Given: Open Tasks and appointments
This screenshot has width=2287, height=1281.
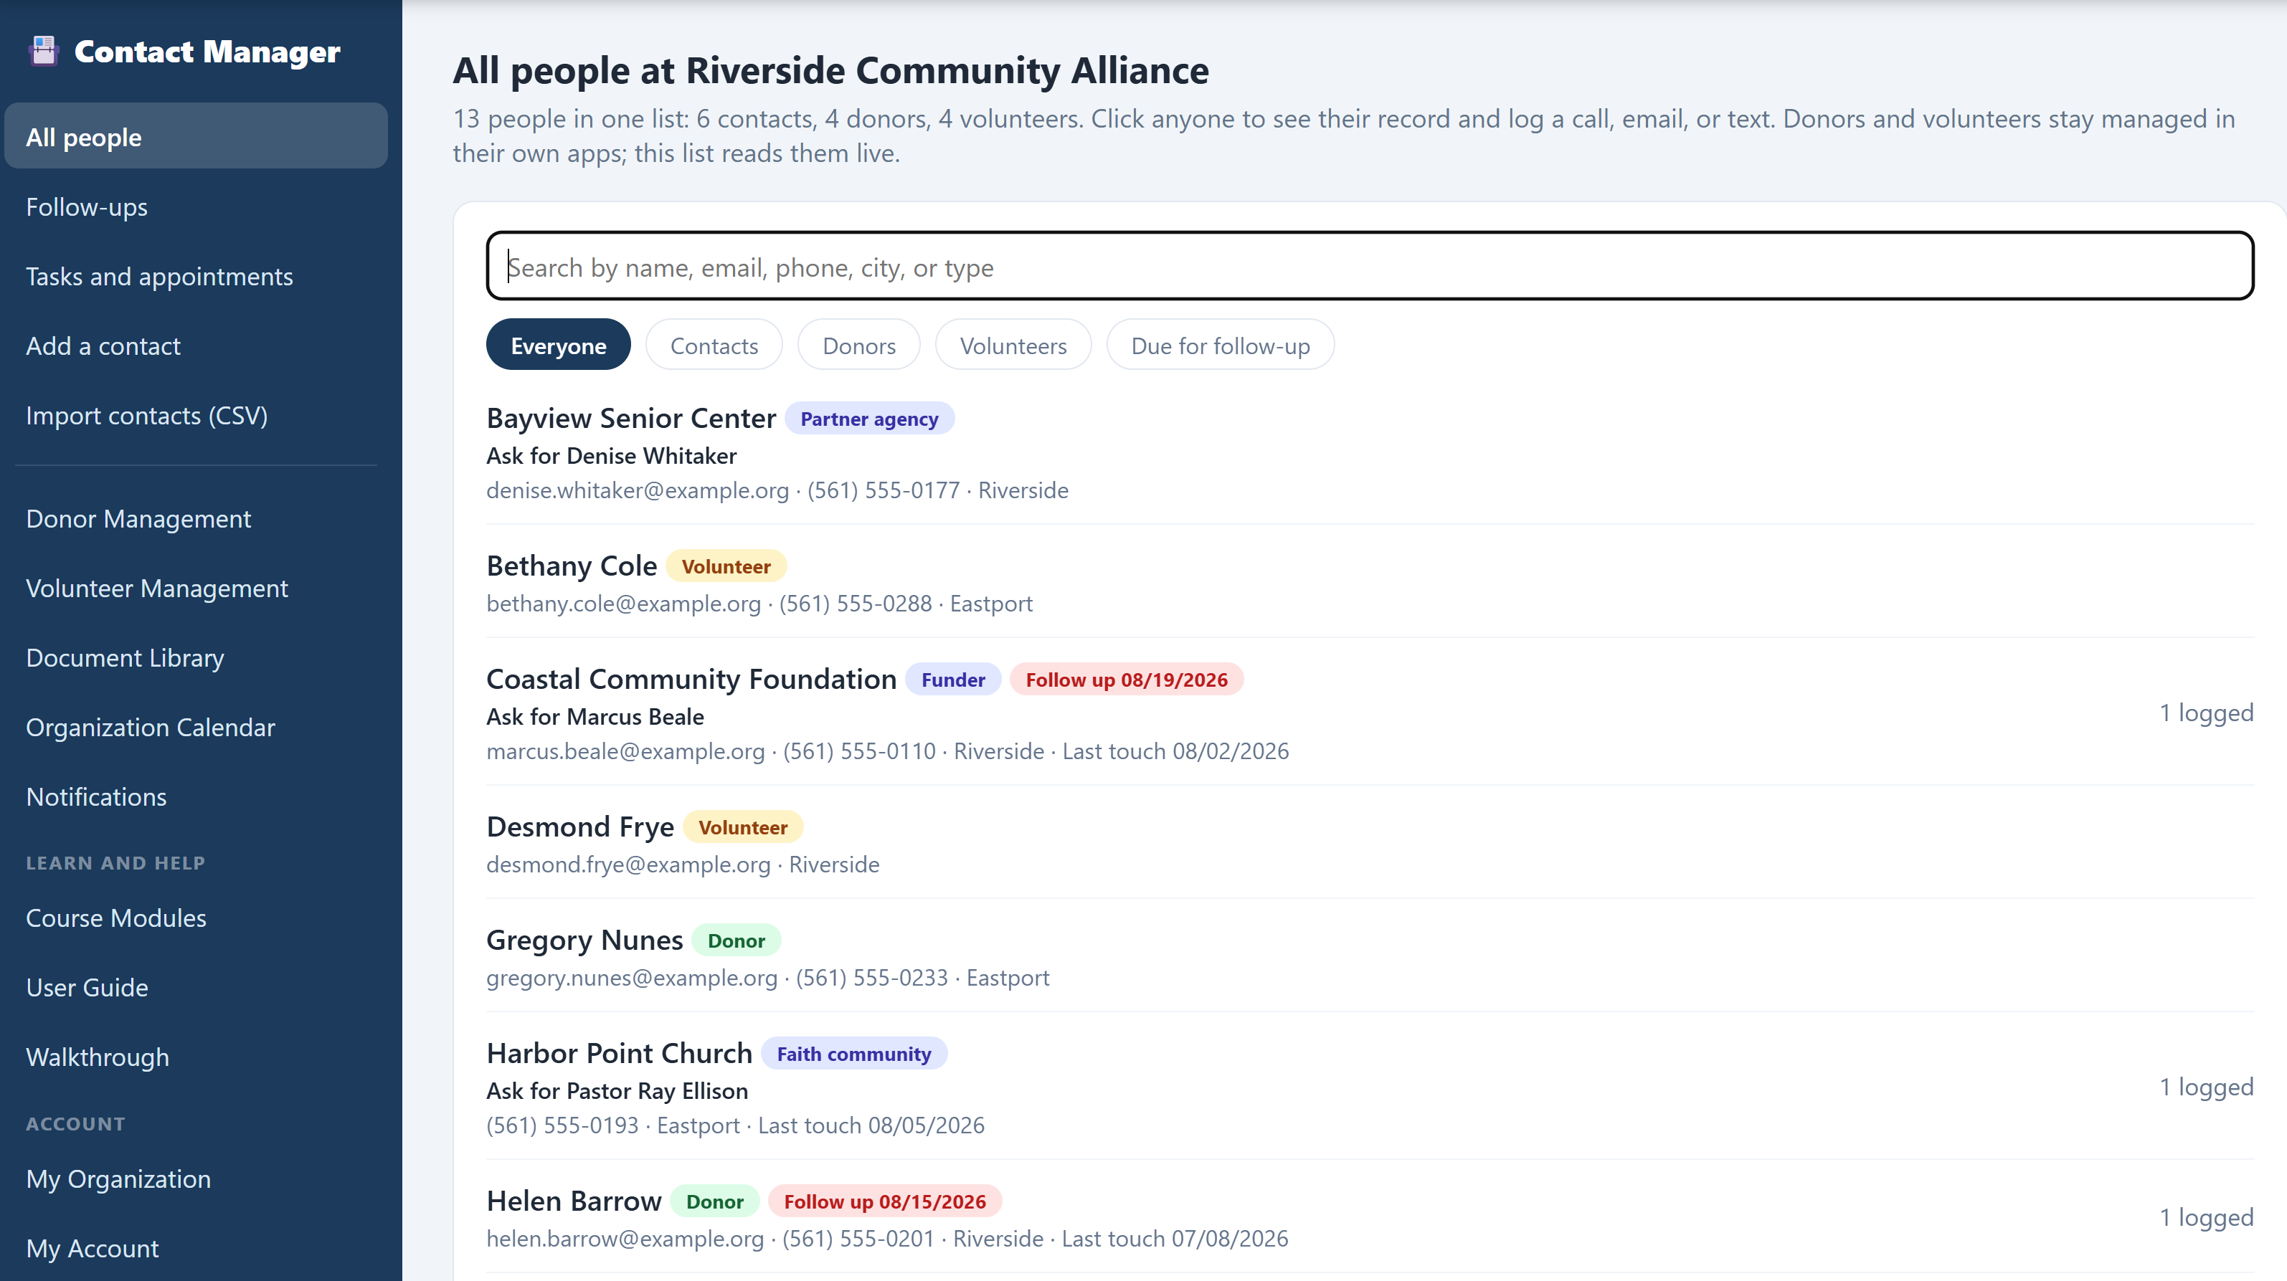Looking at the screenshot, I should 195,275.
